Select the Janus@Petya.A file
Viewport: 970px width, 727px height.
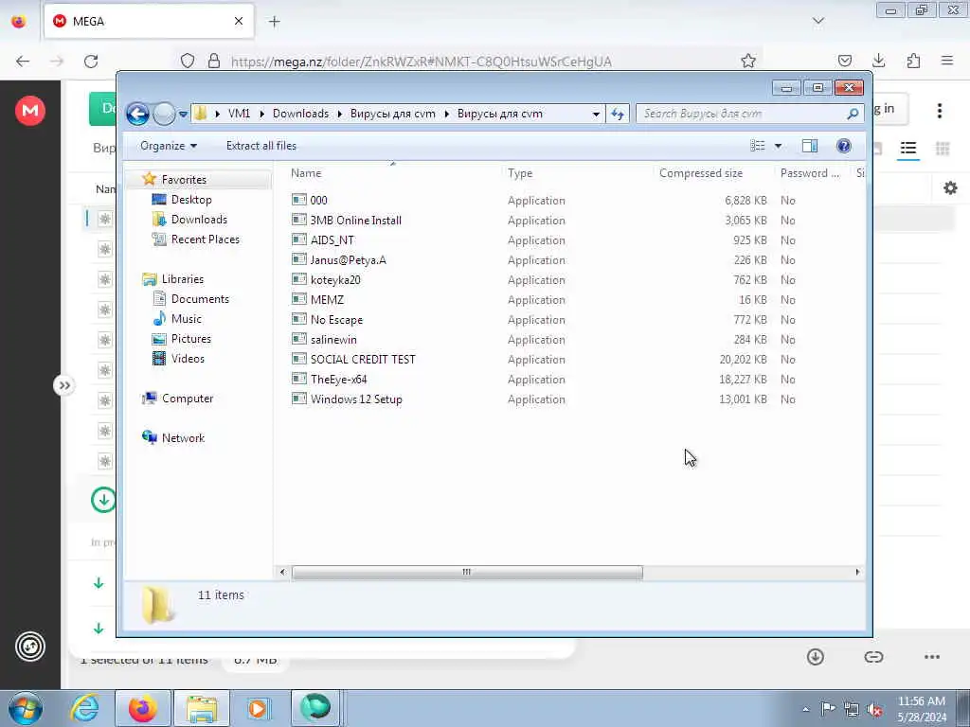[x=349, y=259]
